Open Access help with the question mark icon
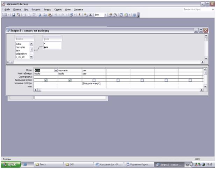The height and width of the screenshot is (169, 216). coord(135,15)
